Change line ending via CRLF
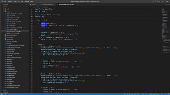Viewport: 170px width, 95px height. pyautogui.click(x=143, y=94)
